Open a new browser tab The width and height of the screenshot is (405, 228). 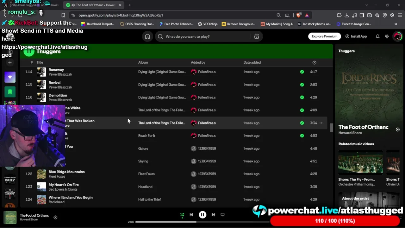[x=129, y=5]
